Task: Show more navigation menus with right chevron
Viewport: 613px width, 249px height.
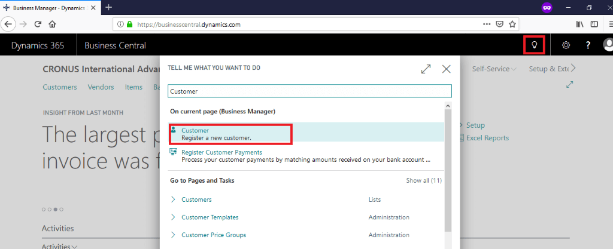Action: coord(573,69)
